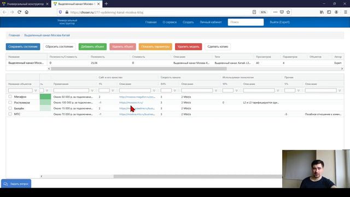Click filter icon for Скорость канала Описание
Screen dimensions: 350x197
(216, 91)
